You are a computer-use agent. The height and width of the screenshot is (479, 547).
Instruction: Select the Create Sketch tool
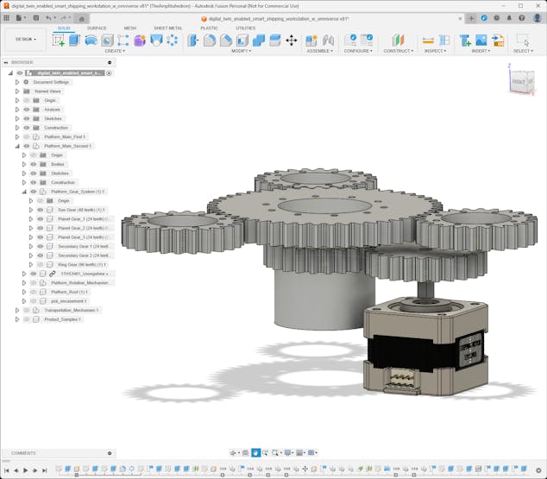click(58, 40)
